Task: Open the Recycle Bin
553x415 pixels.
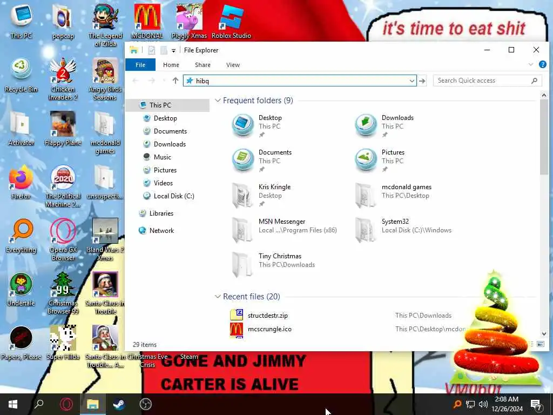Action: pyautogui.click(x=21, y=75)
